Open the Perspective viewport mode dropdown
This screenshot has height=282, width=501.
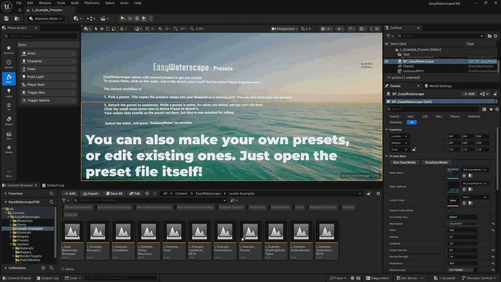[284, 29]
